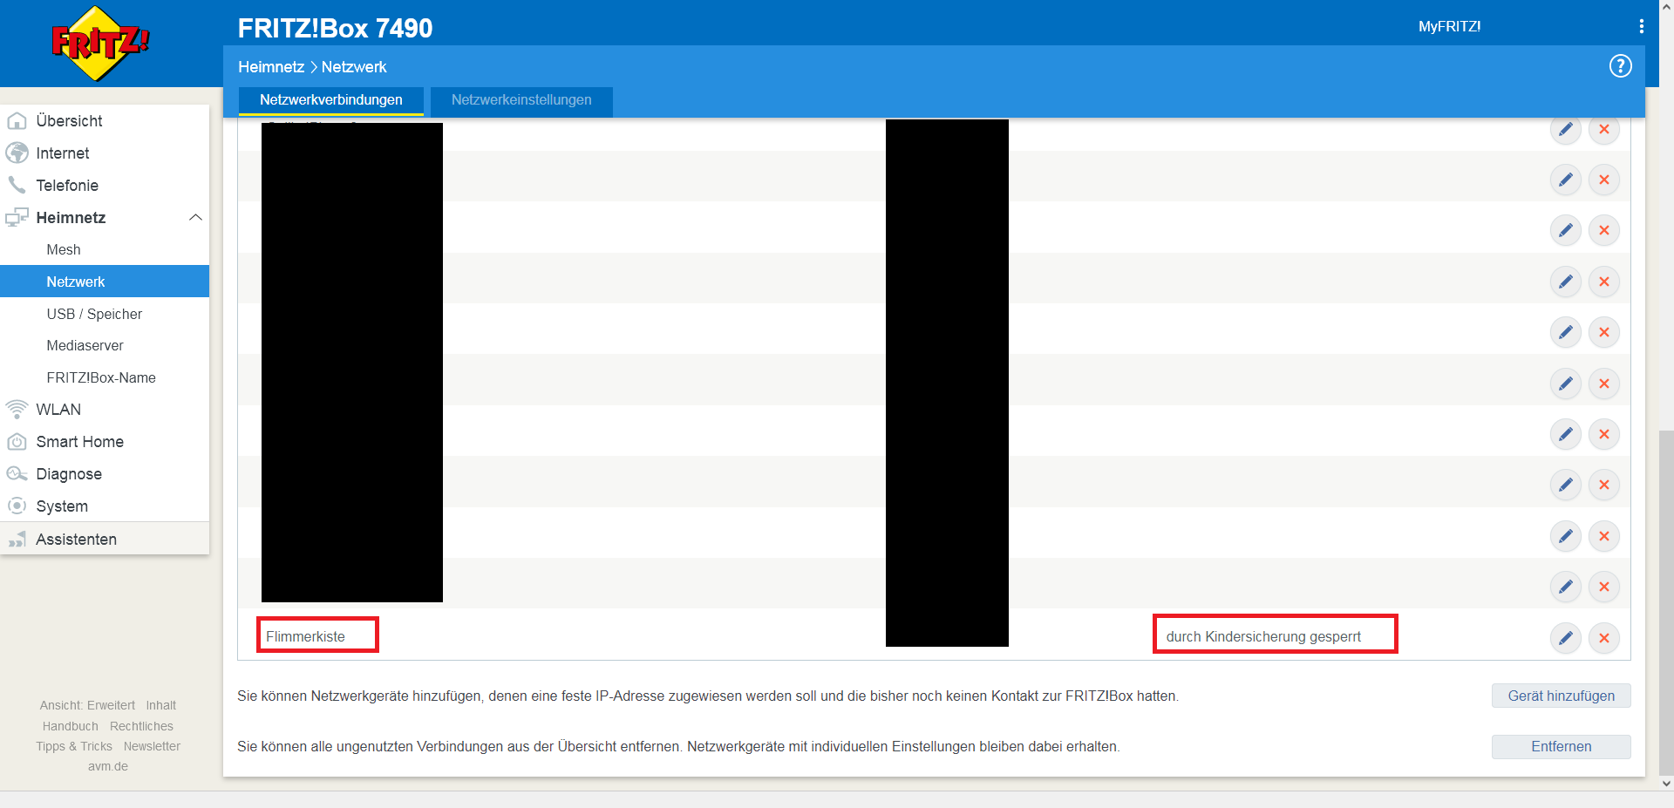The image size is (1674, 808).
Task: Open the three-dot menu next to MyFRITZ!
Action: 1642,26
